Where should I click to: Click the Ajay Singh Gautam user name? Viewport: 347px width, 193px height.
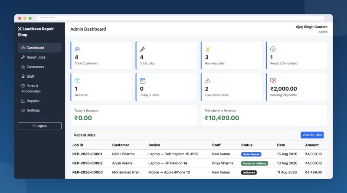tap(311, 27)
